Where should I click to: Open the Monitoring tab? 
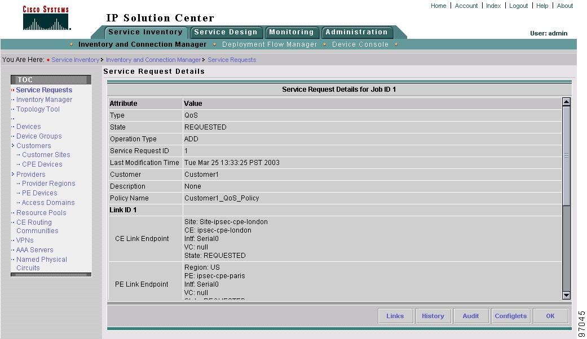[x=292, y=32]
